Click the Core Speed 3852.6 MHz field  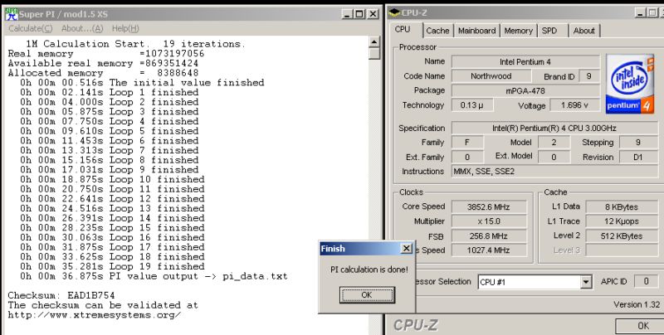point(489,206)
